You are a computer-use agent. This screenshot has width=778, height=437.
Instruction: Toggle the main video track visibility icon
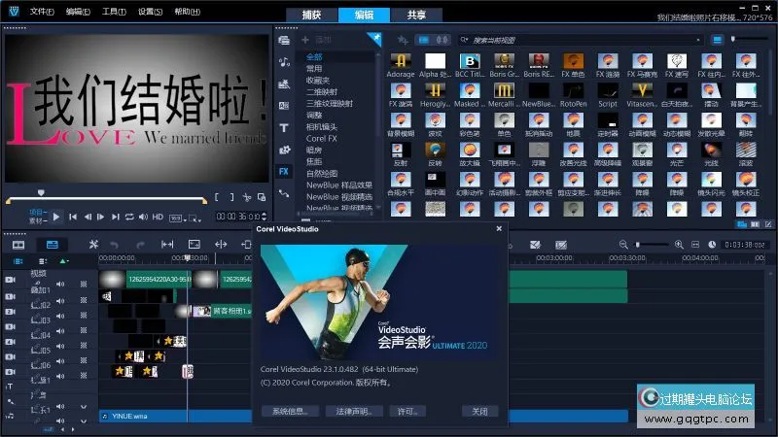[x=10, y=280]
